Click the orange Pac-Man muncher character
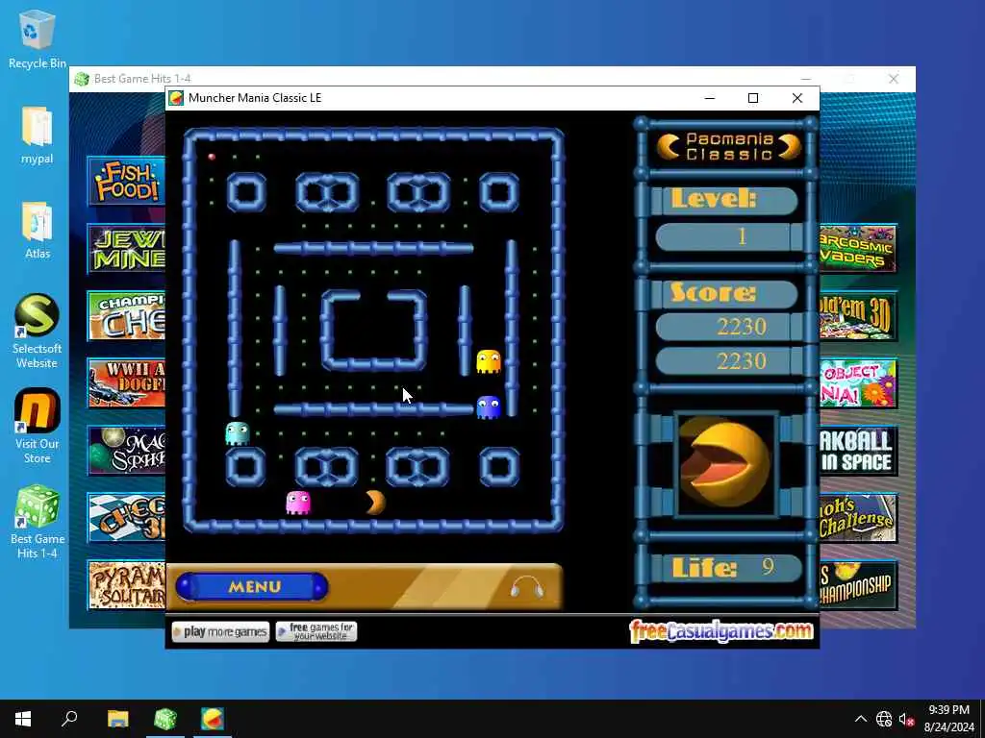 (x=375, y=503)
